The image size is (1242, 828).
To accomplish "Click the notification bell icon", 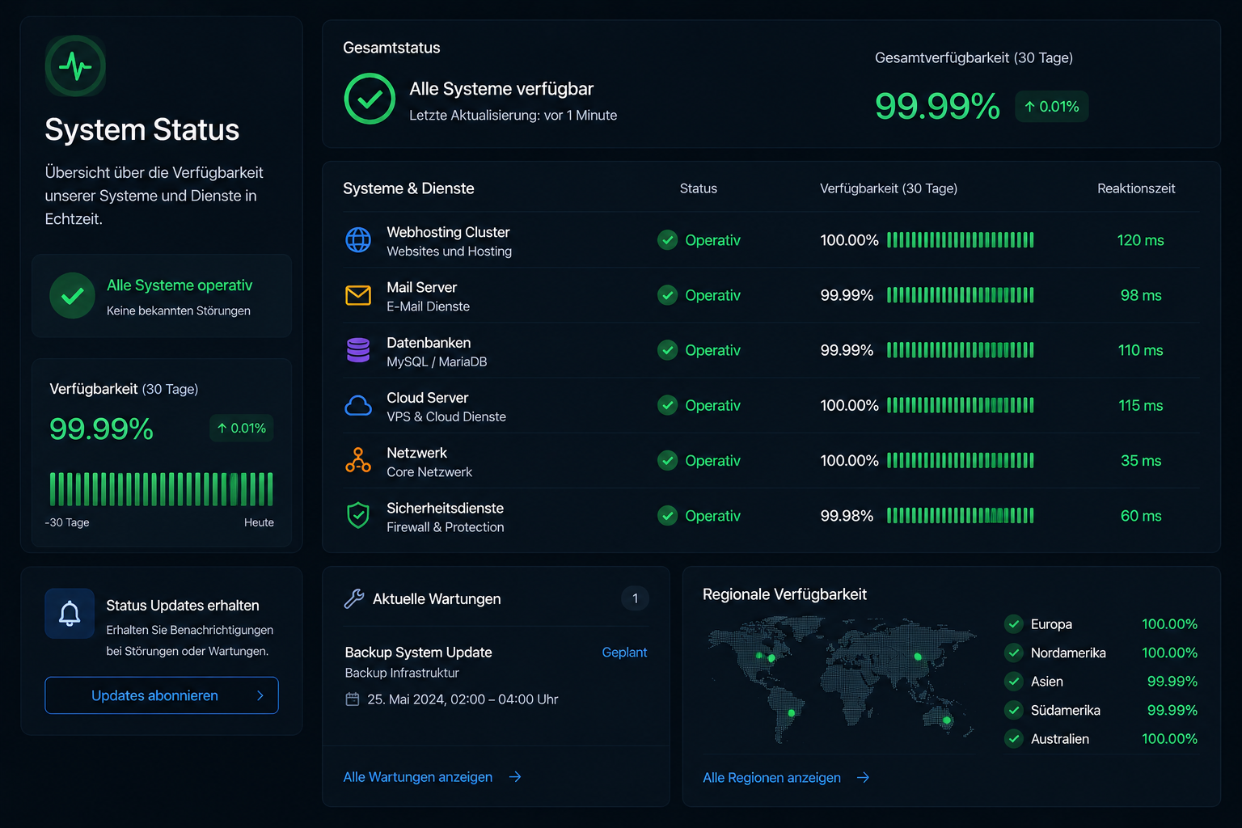I will click(70, 614).
